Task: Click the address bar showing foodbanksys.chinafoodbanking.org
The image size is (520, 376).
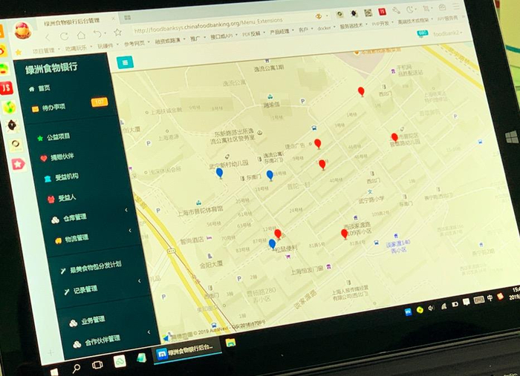Action: pos(208,25)
